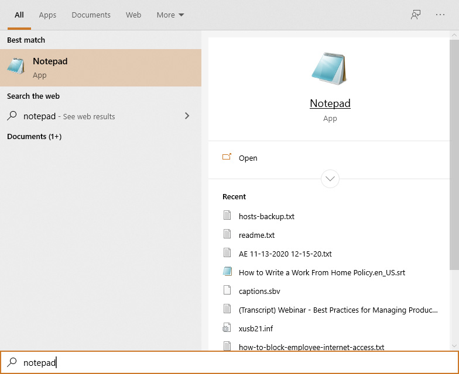This screenshot has width=459, height=374.
Task: Click the Transcript Webinar file icon
Action: pyautogui.click(x=227, y=309)
